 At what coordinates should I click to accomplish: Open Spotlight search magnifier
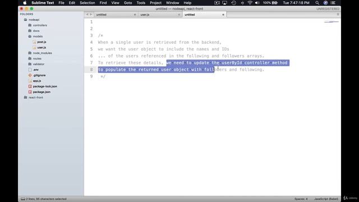pyautogui.click(x=317, y=3)
